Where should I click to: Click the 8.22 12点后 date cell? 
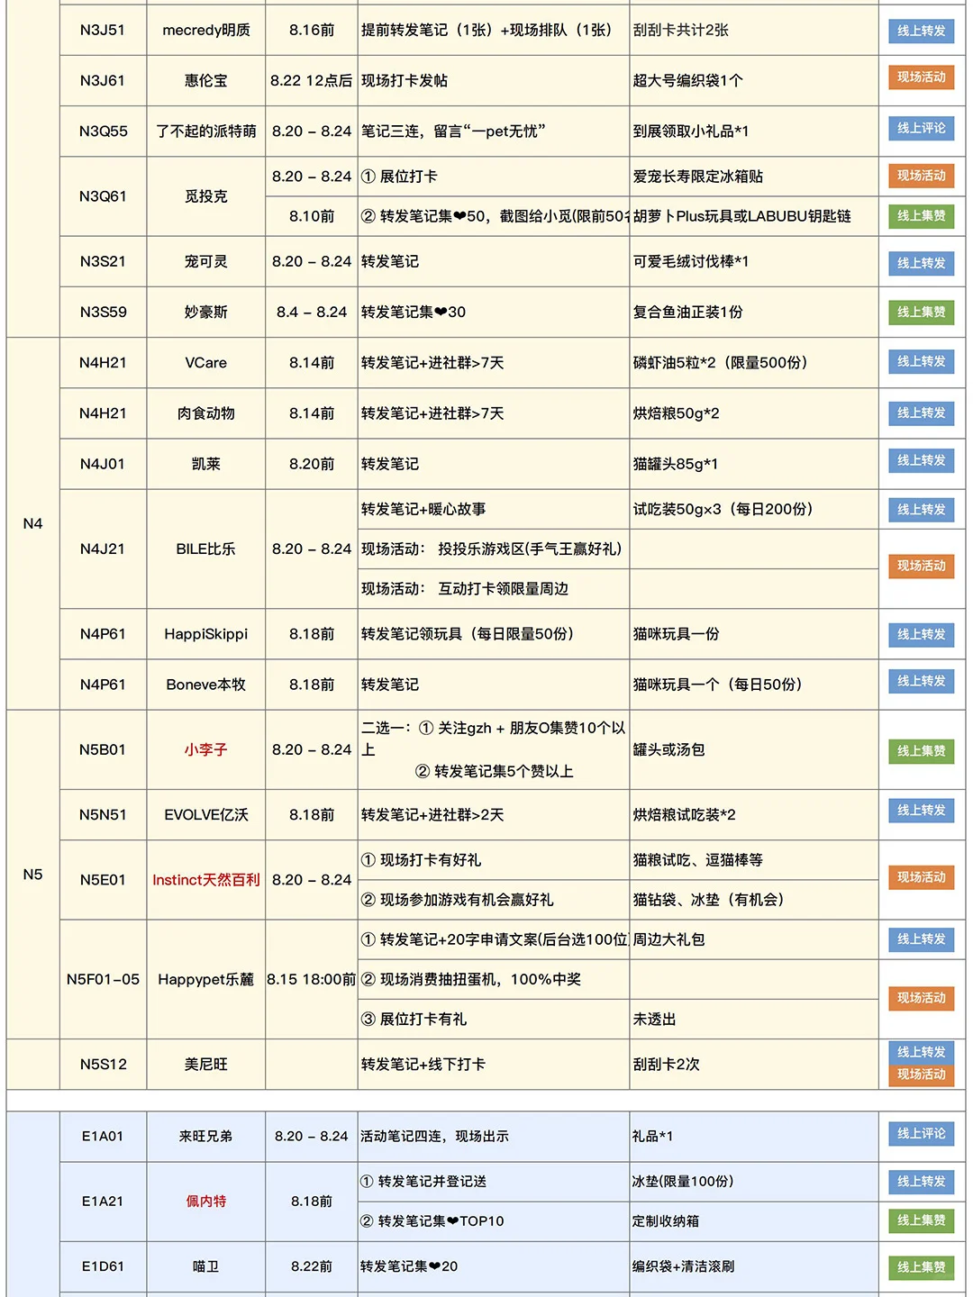coord(312,81)
